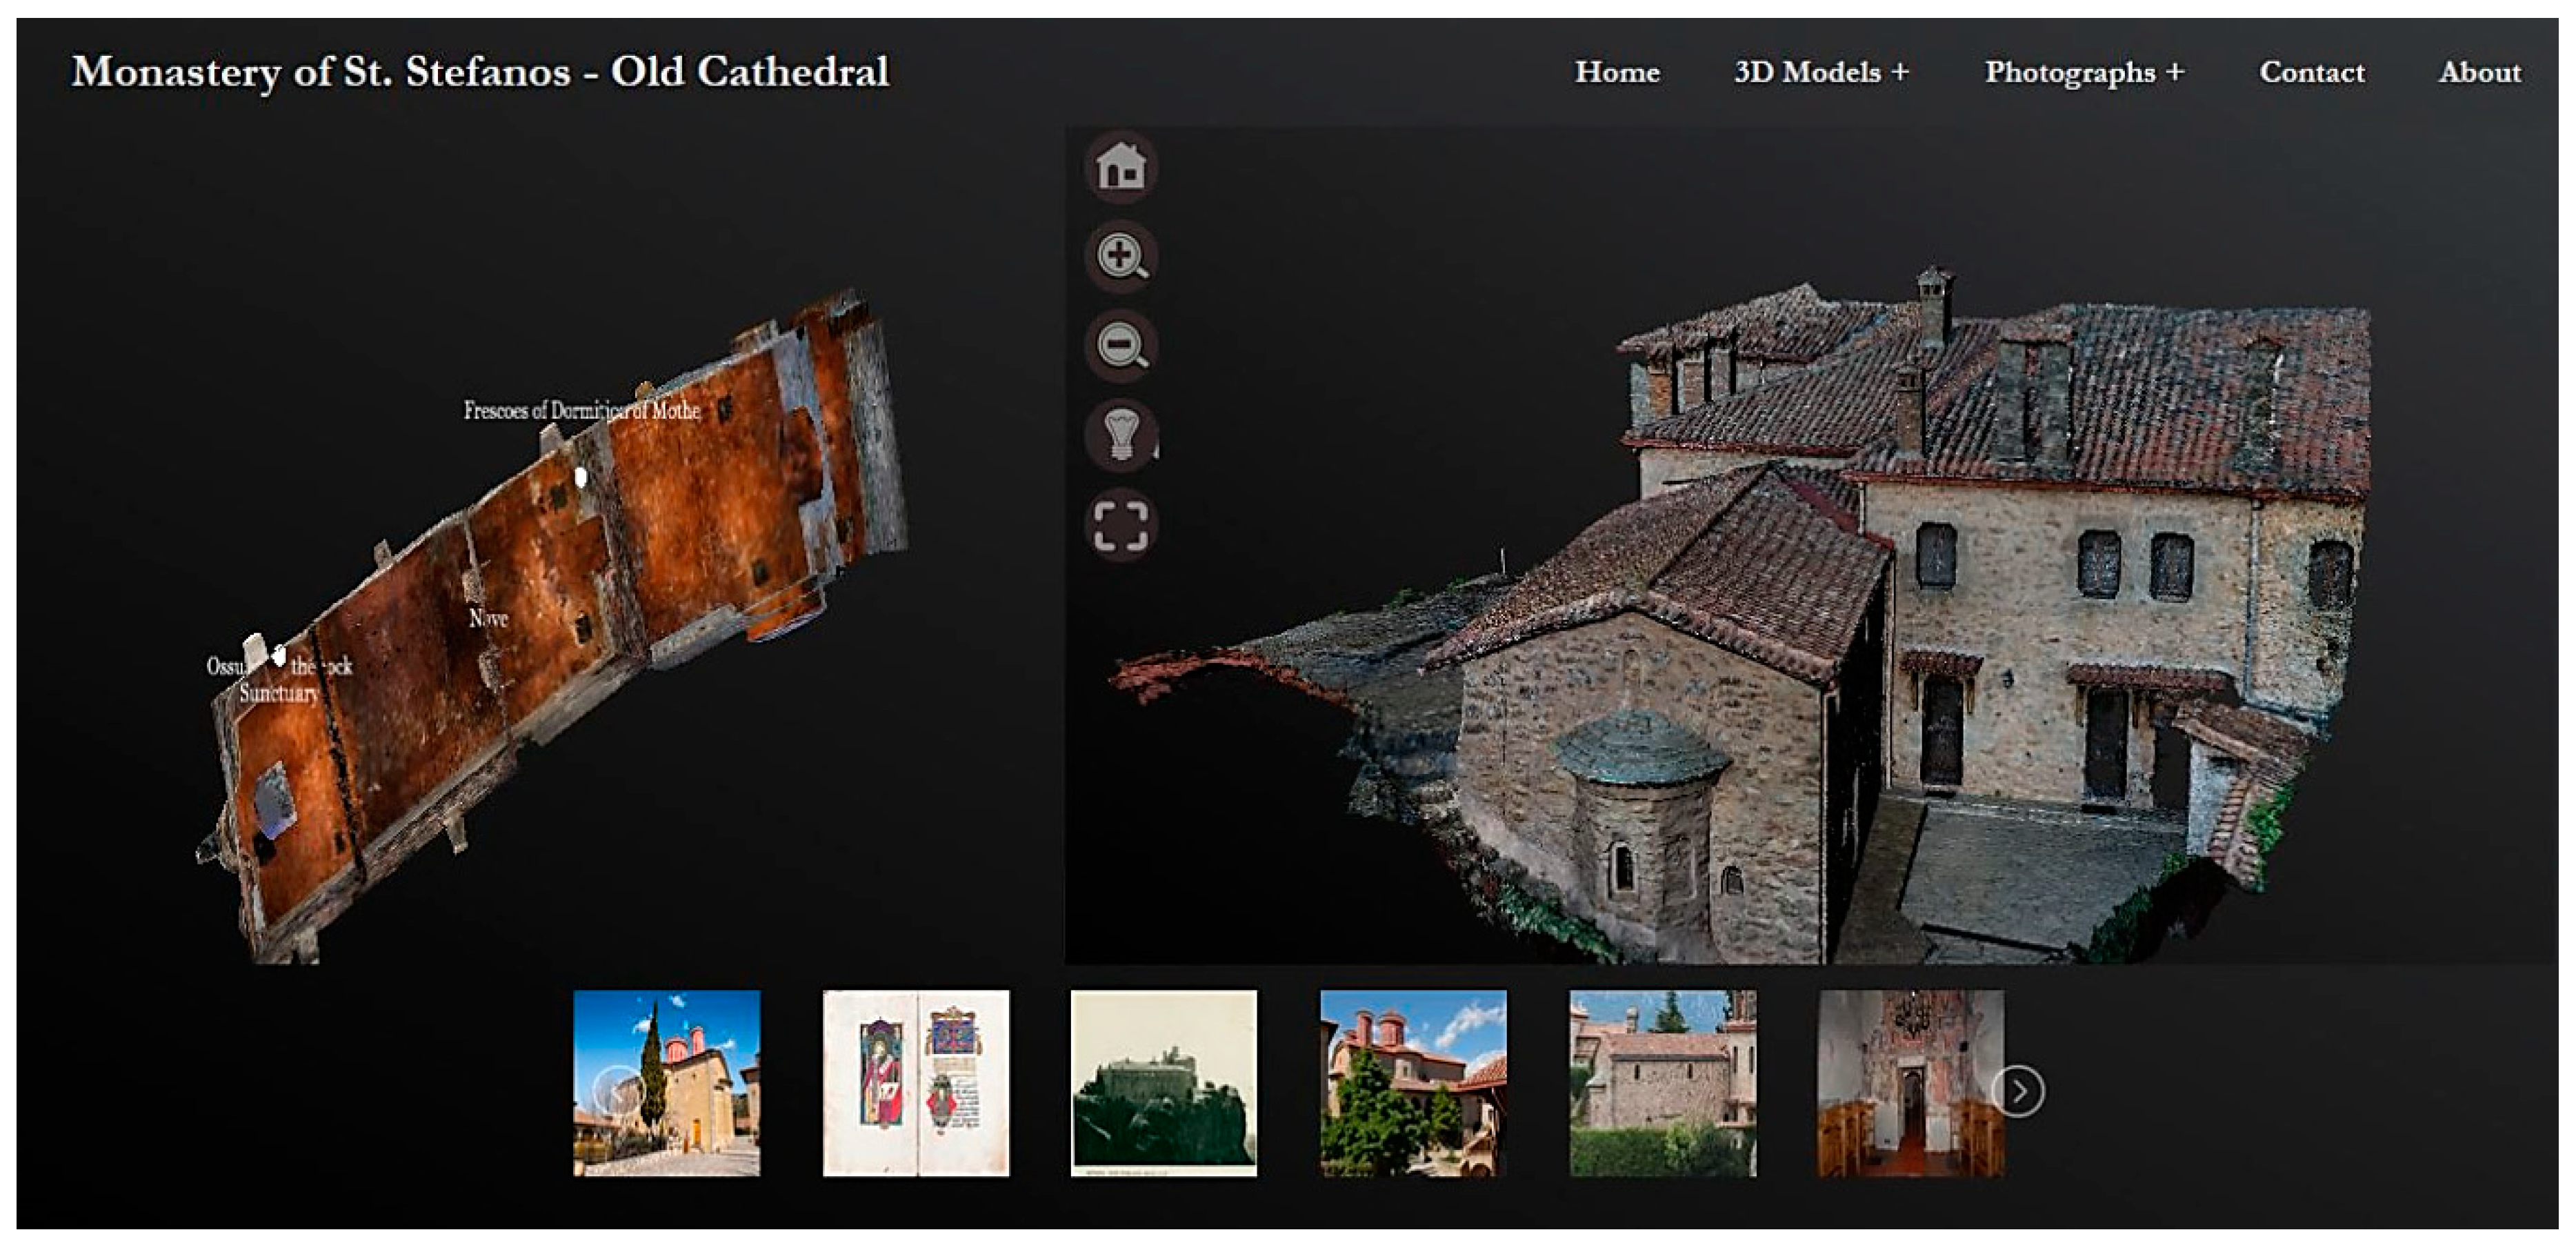The image size is (2576, 1250).
Task: Open the Nave annotation hotspot
Action: point(488,620)
